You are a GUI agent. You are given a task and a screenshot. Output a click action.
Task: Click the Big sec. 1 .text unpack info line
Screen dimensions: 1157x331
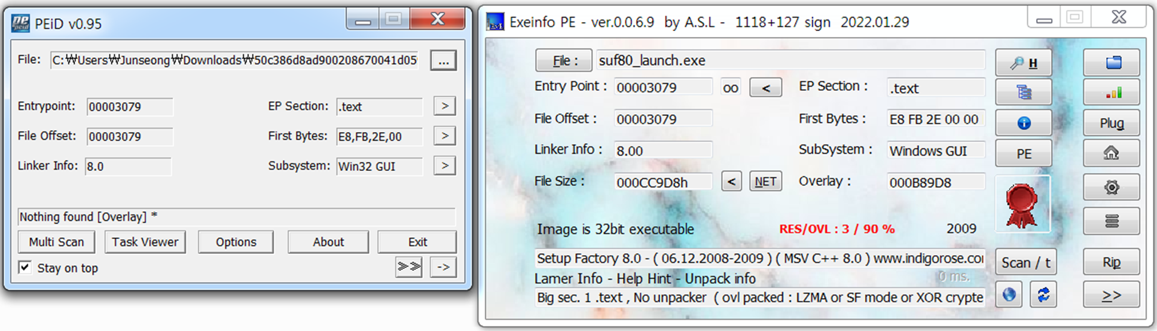[759, 298]
